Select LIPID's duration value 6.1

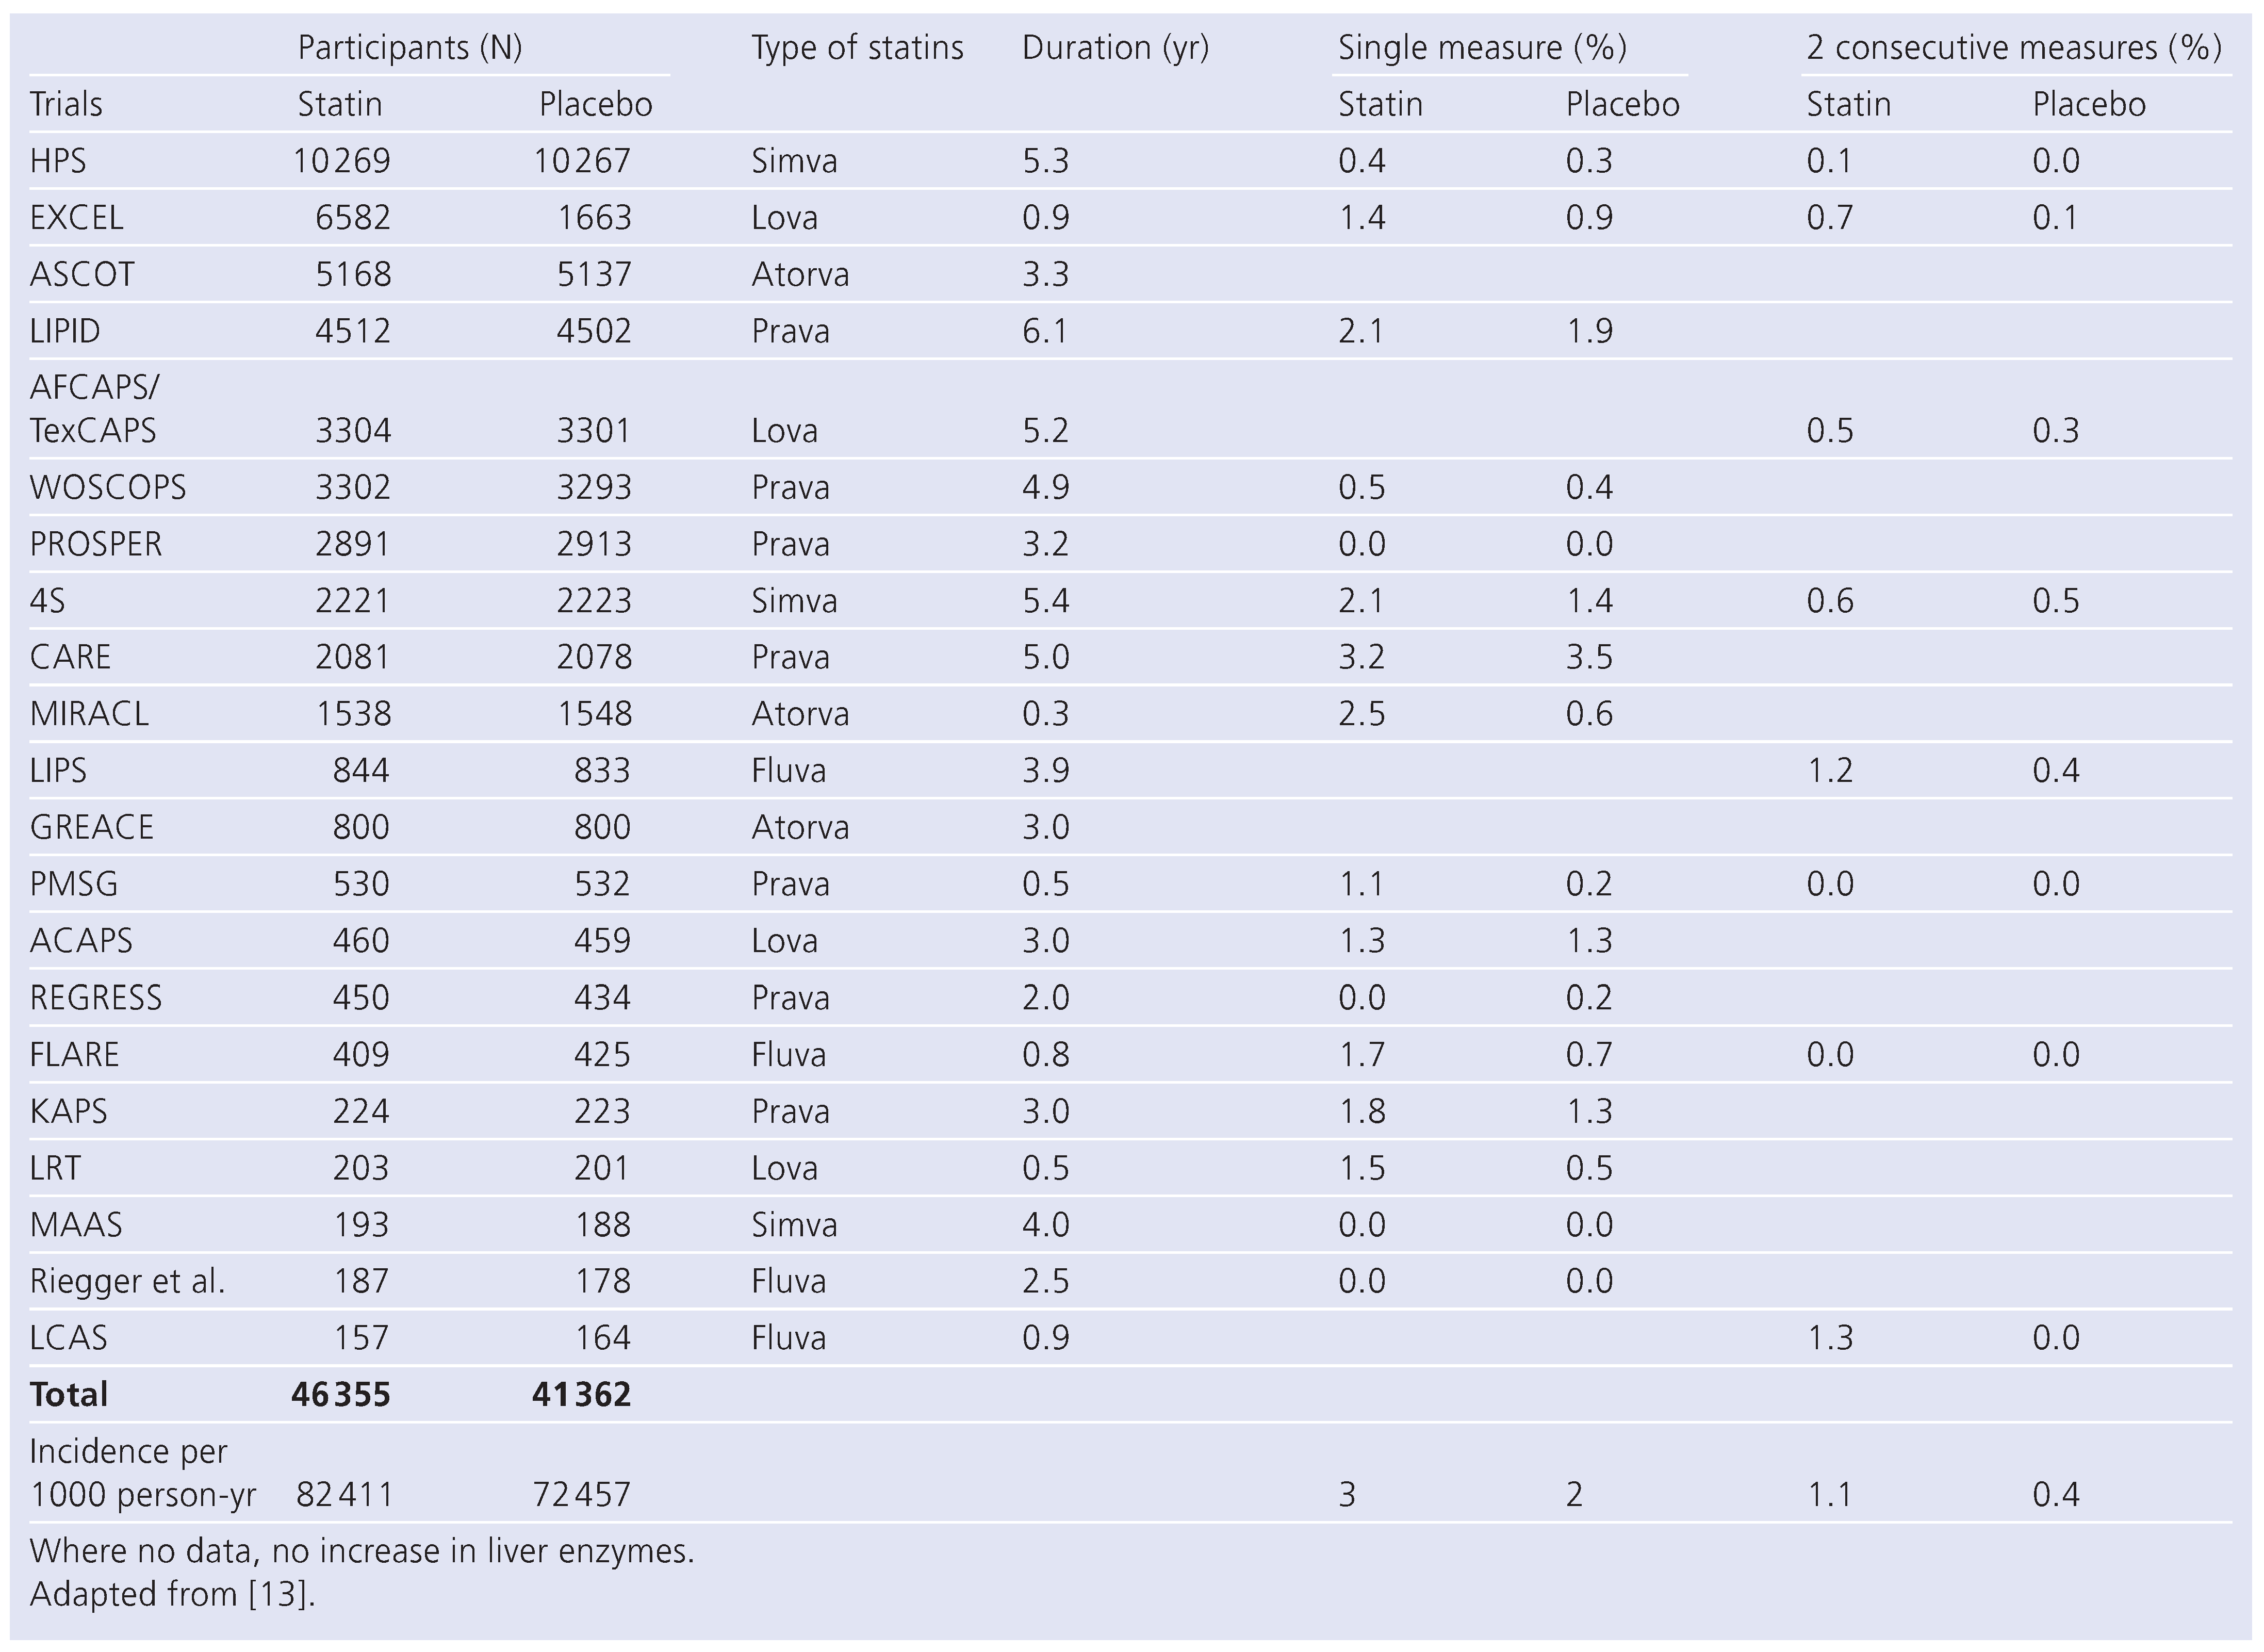[1045, 331]
